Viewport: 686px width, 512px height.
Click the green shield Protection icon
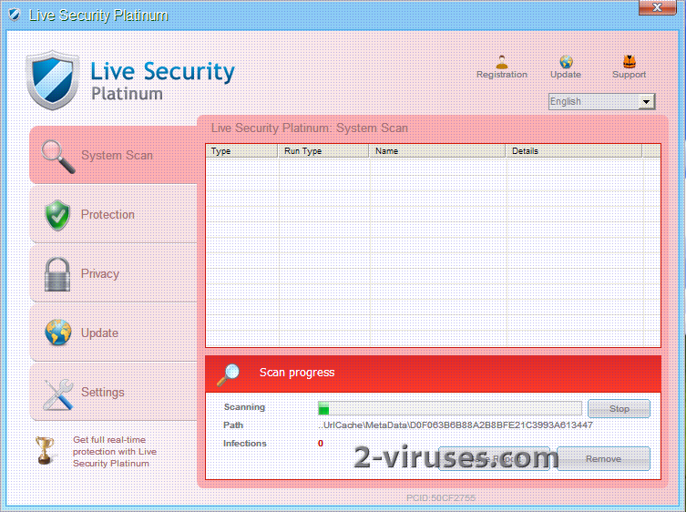coord(57,215)
